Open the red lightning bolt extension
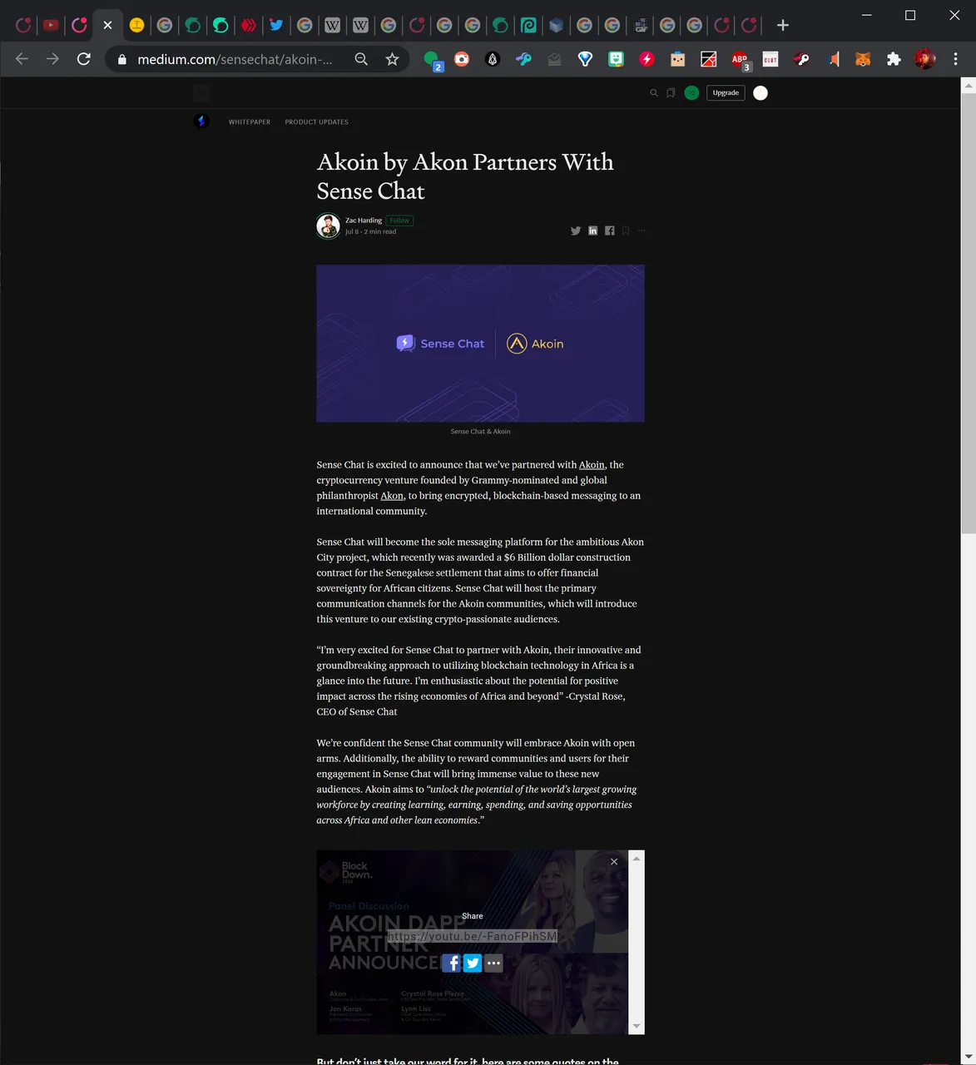Viewport: 976px width, 1065px height. (x=647, y=59)
